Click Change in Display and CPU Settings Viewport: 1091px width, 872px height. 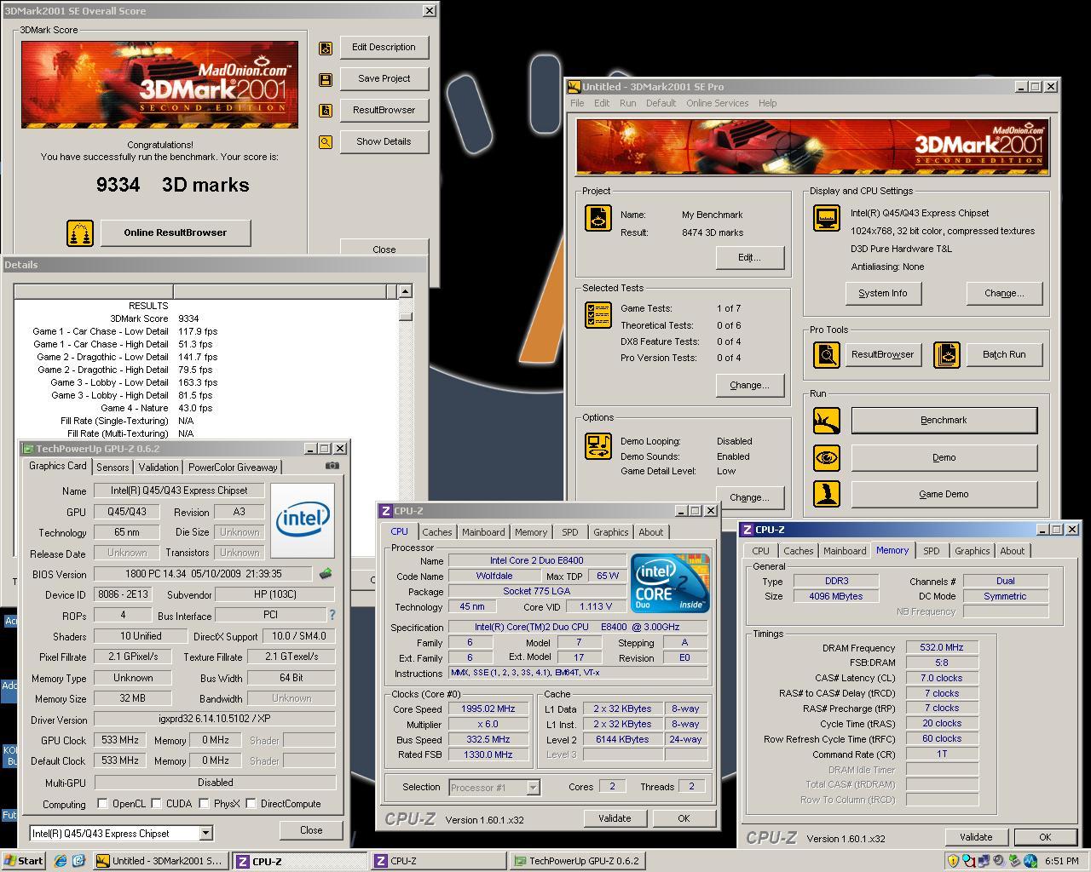coord(1004,293)
